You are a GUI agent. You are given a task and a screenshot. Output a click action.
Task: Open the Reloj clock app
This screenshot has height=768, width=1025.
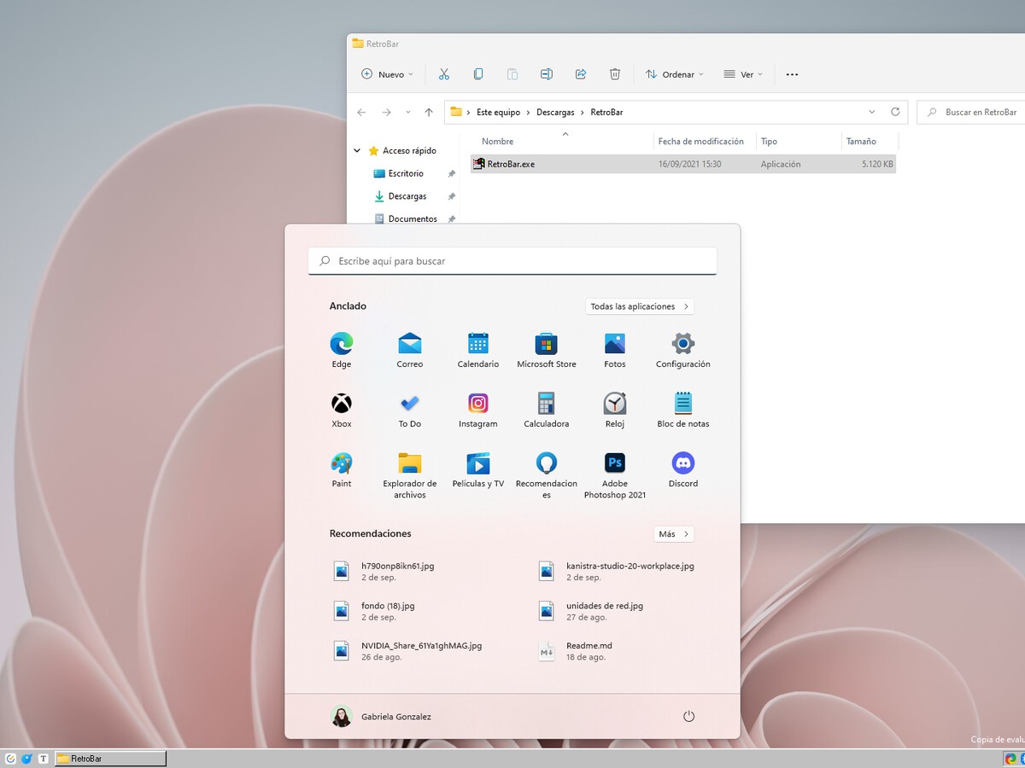[x=615, y=410]
